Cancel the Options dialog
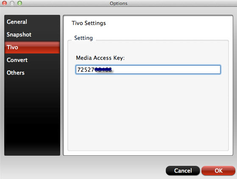Image resolution: width=237 pixels, height=179 pixels. [183, 171]
